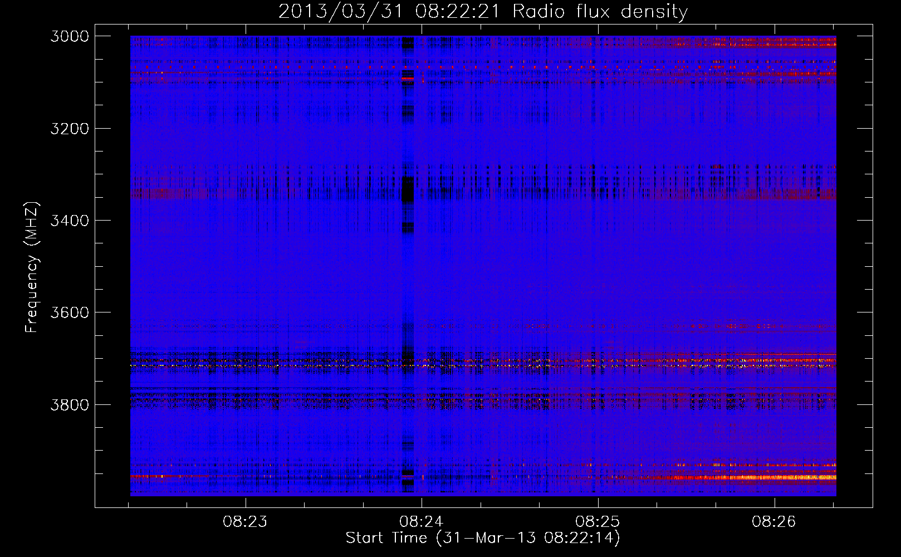Select the 08:24 time tick label
901x557 pixels.
pyautogui.click(x=422, y=522)
